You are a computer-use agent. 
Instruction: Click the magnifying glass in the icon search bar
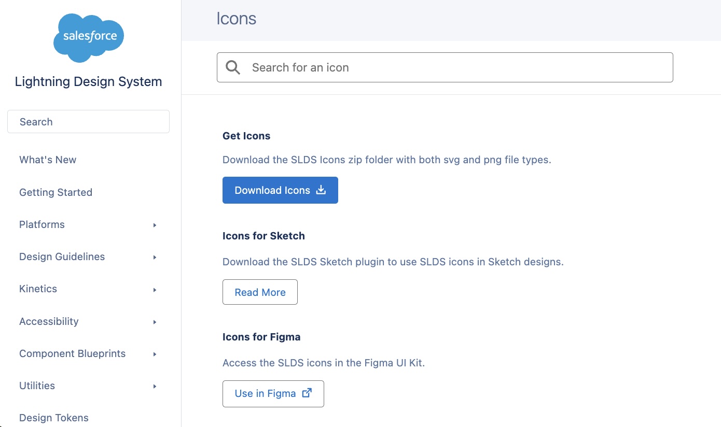coord(232,67)
